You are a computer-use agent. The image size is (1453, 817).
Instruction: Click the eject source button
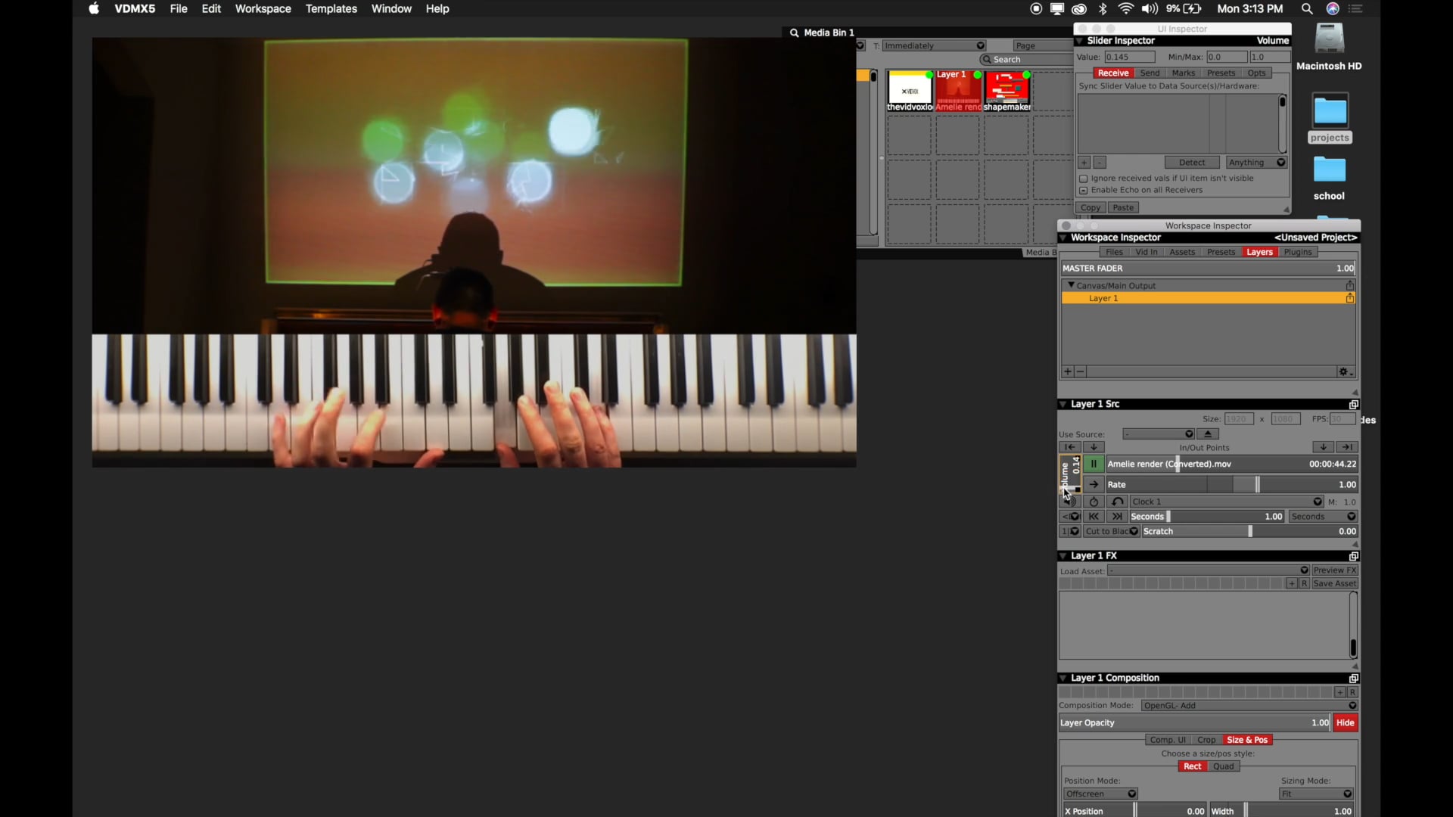tap(1208, 434)
